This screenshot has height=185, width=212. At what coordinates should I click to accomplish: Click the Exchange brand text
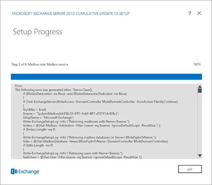29,171
